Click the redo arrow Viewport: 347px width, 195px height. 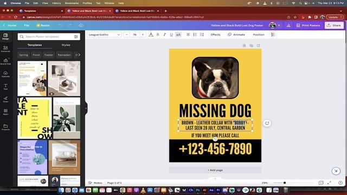(69, 25)
